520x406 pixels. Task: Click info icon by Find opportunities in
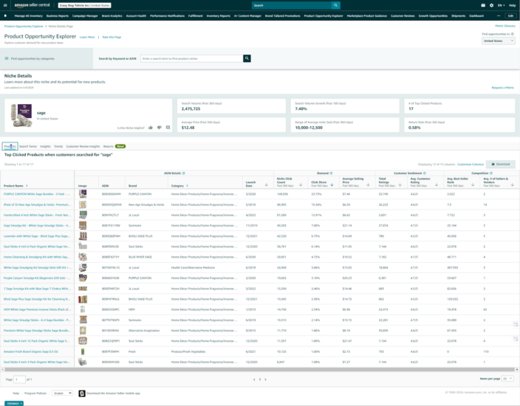pyautogui.click(x=513, y=34)
